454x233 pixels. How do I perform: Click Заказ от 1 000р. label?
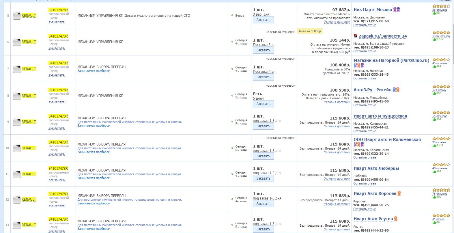[x=310, y=31]
